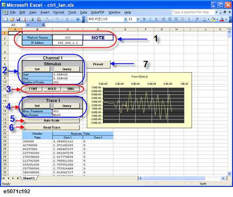Click the New workbook icon
This screenshot has height=197, width=233.
pos(6,19)
